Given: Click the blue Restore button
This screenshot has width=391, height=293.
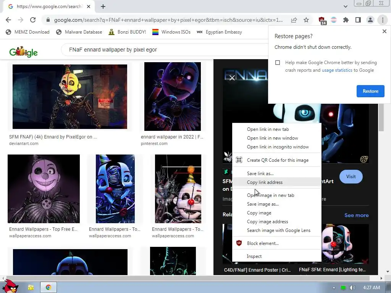Looking at the screenshot, I should (370, 91).
